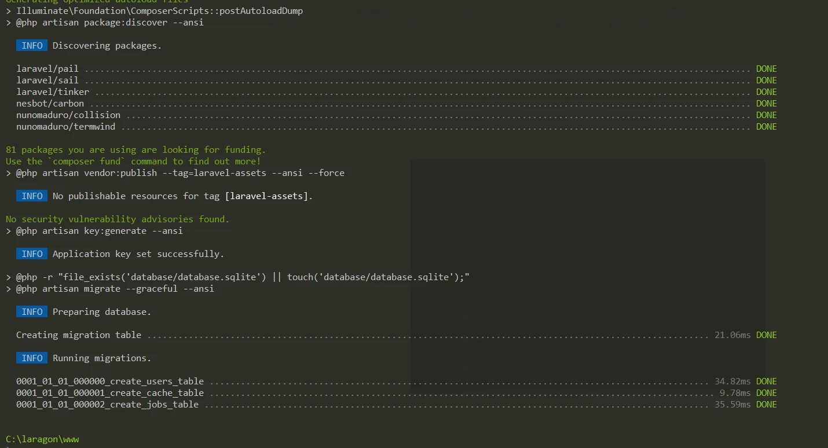Click the C:\laragon\www prompt path

[x=42, y=439]
